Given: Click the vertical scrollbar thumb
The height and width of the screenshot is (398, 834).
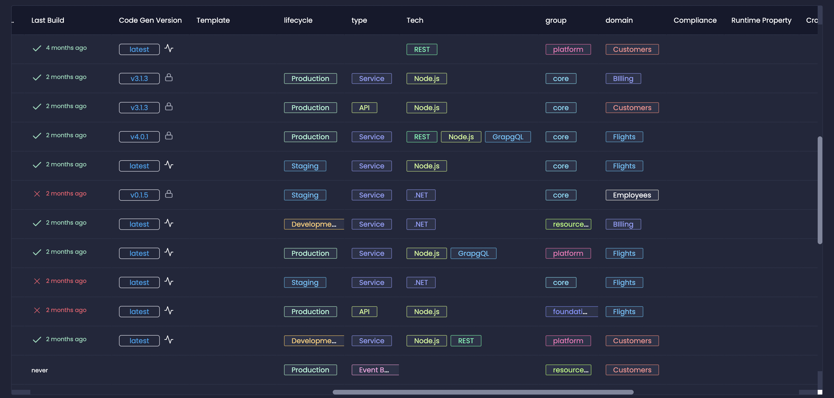Looking at the screenshot, I should click(819, 190).
